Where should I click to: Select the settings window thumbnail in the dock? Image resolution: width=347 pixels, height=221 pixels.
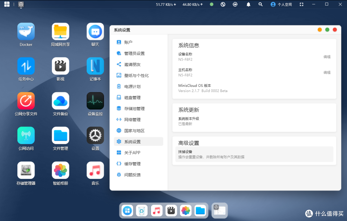pyautogui.click(x=219, y=210)
